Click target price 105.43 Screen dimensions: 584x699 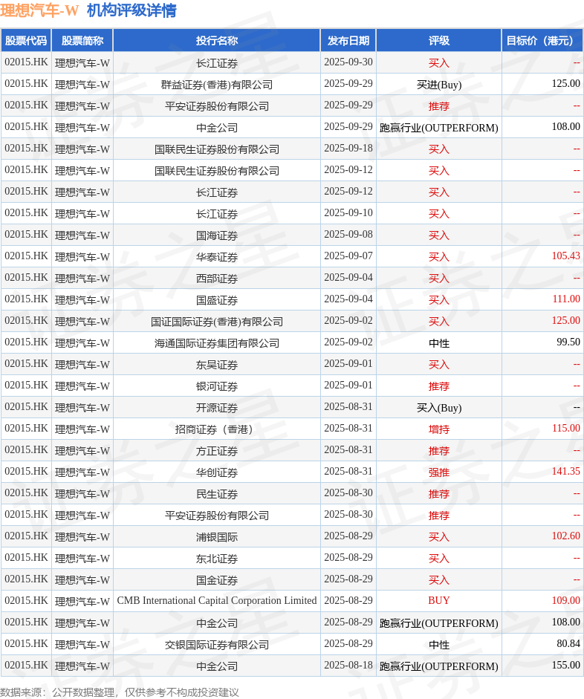[542, 257]
